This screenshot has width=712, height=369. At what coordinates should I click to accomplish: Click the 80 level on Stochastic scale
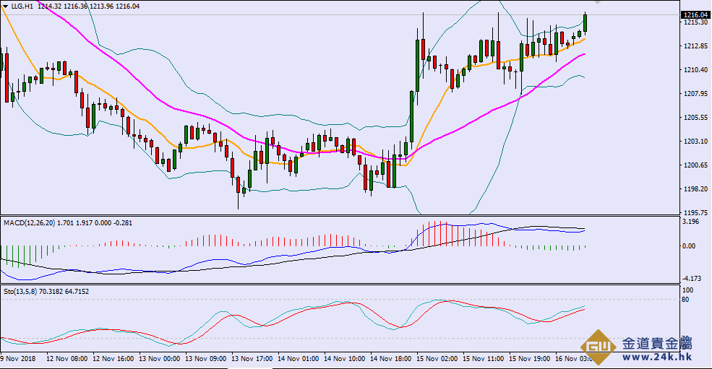[687, 300]
